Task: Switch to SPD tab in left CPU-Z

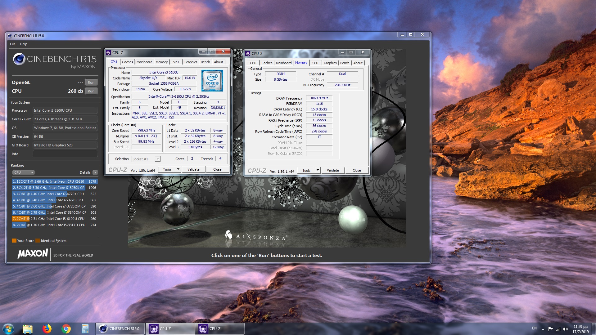Action: (x=176, y=62)
